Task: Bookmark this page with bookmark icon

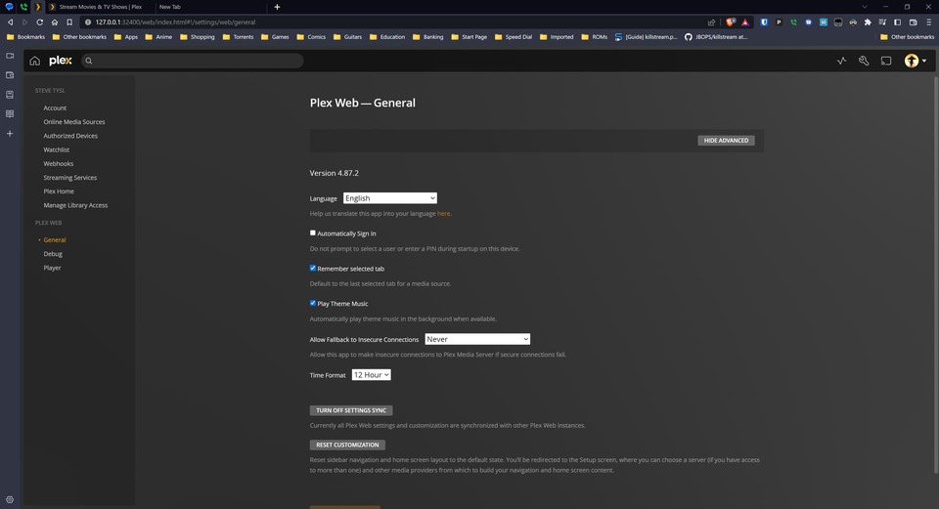Action: pos(69,22)
